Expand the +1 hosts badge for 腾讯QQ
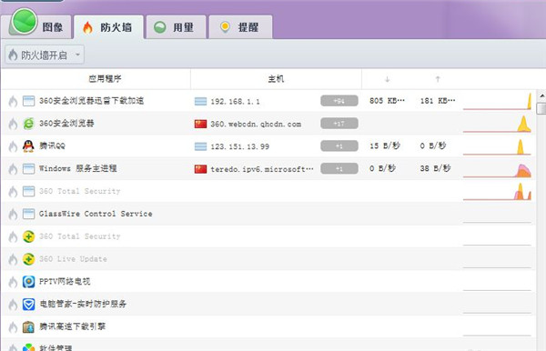546x351 pixels. tap(339, 146)
